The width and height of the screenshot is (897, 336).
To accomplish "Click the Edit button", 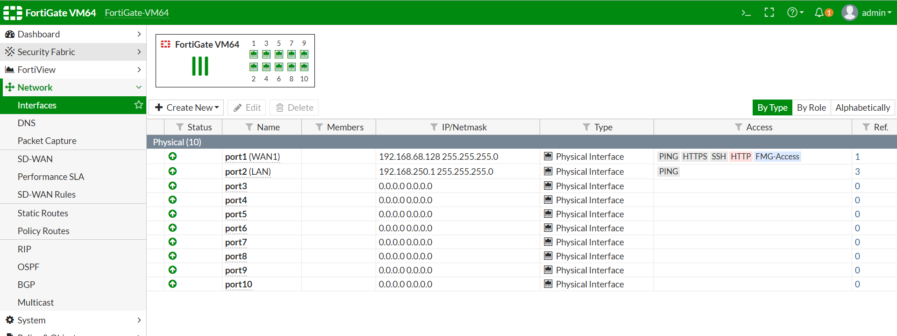I will coord(247,107).
